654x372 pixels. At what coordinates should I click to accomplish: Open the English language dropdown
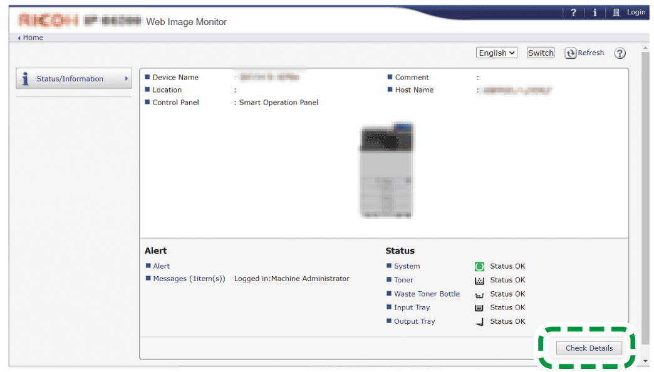click(x=496, y=53)
